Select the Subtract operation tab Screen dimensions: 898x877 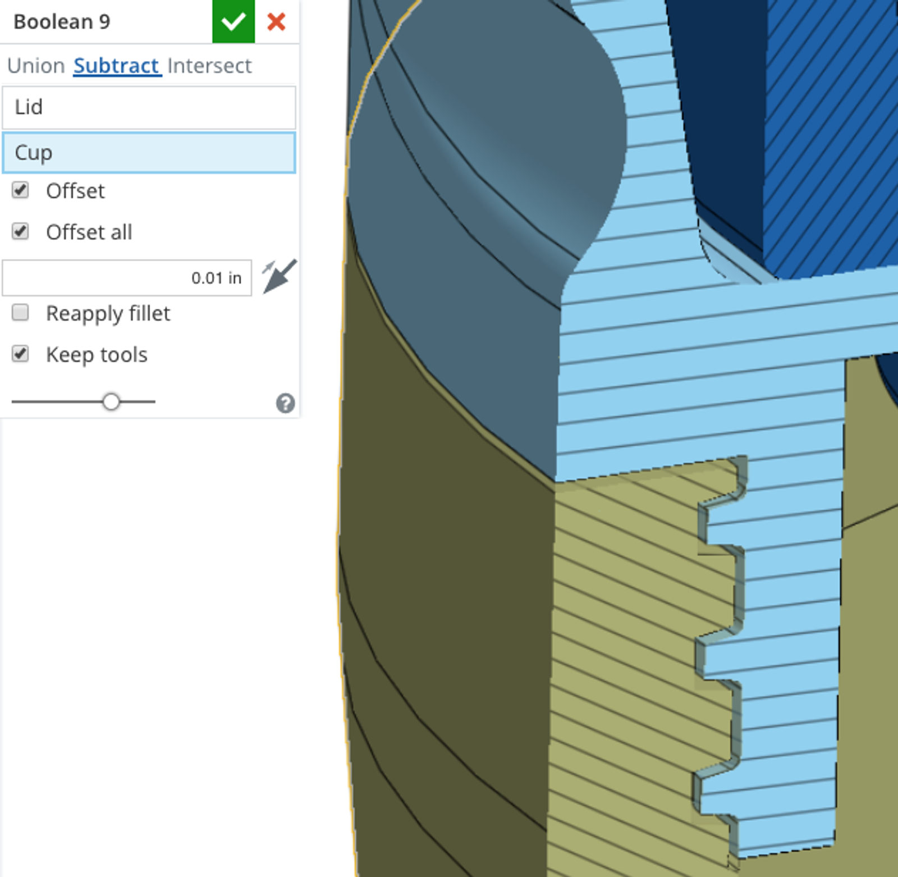click(117, 66)
